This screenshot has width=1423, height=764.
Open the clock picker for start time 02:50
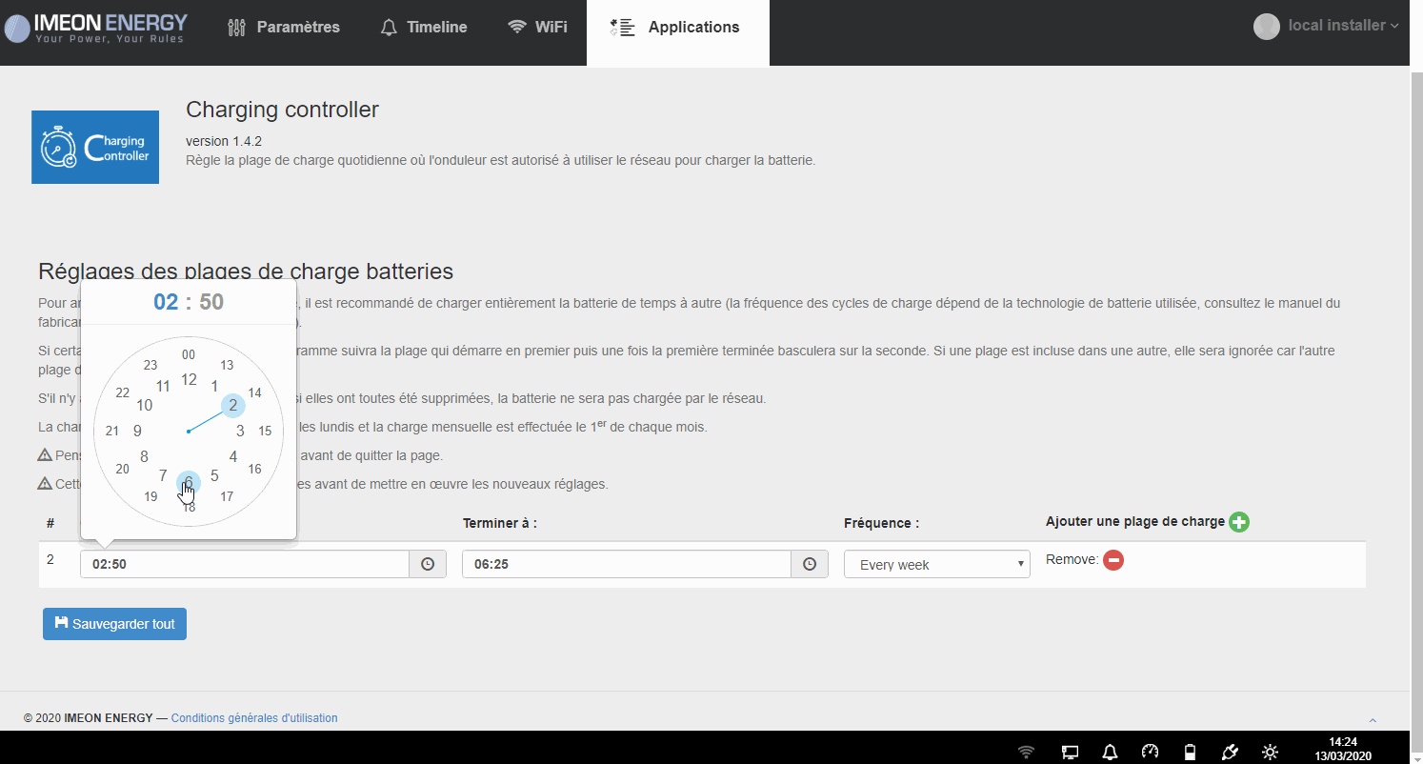click(x=428, y=564)
